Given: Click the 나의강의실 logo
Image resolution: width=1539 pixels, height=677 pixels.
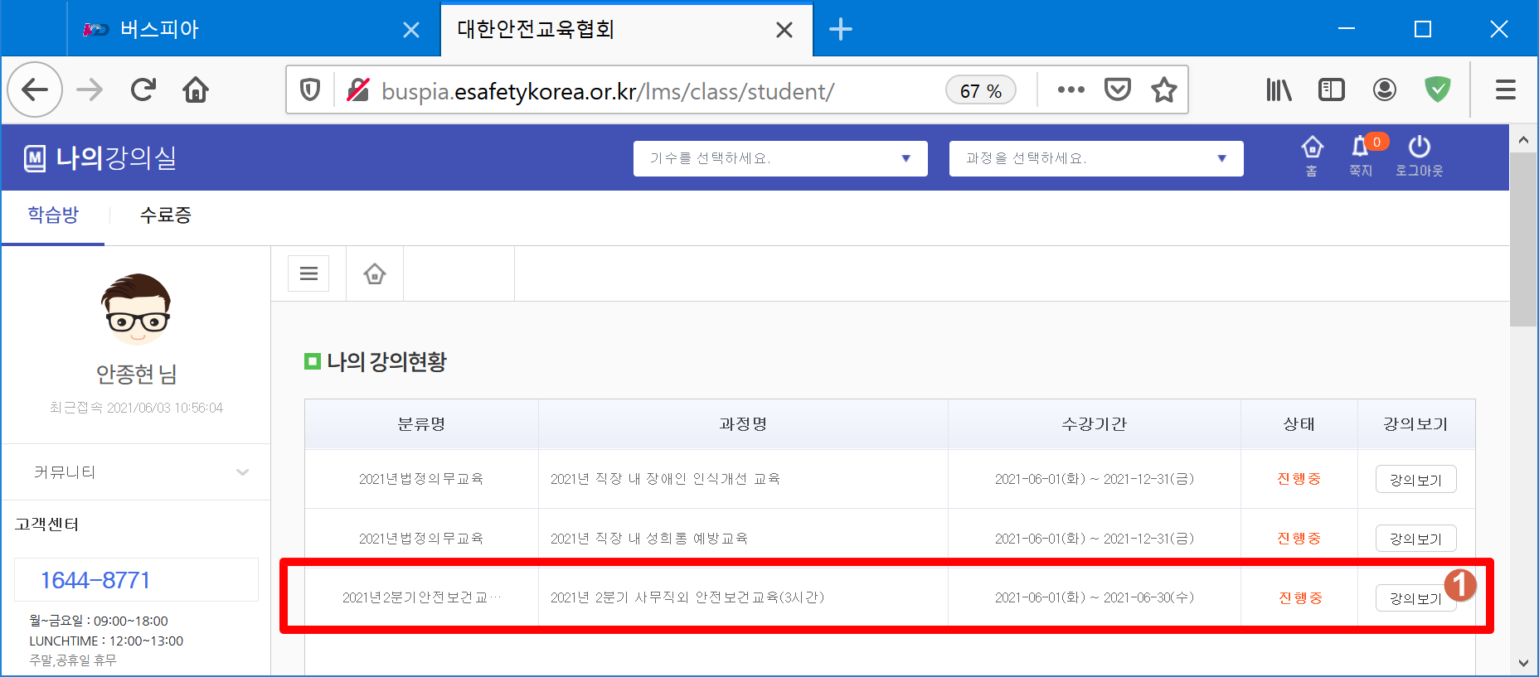Looking at the screenshot, I should pos(100,157).
